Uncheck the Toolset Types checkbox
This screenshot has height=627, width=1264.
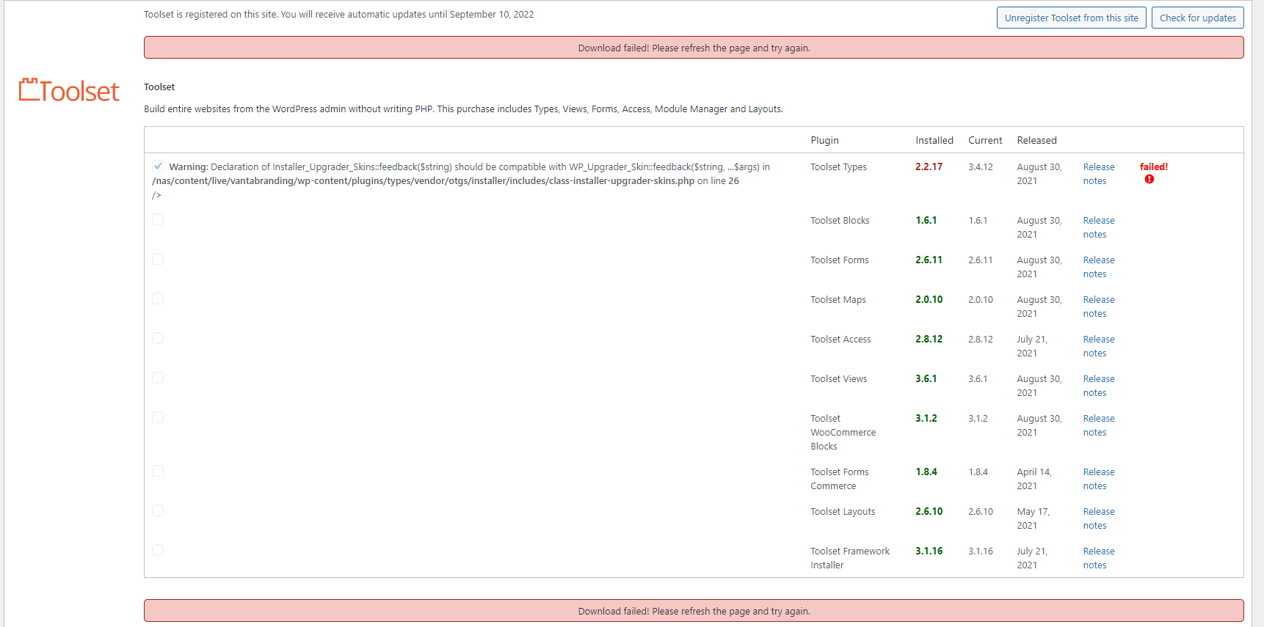(x=158, y=166)
